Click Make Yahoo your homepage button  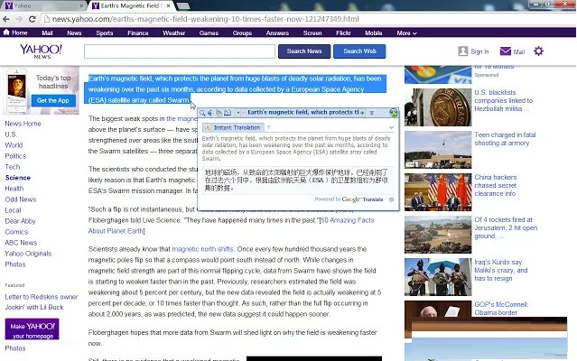coord(32,329)
